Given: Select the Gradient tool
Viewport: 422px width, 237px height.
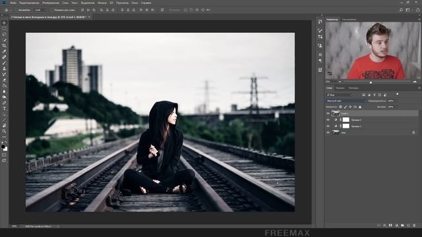Looking at the screenshot, I should coord(4,86).
